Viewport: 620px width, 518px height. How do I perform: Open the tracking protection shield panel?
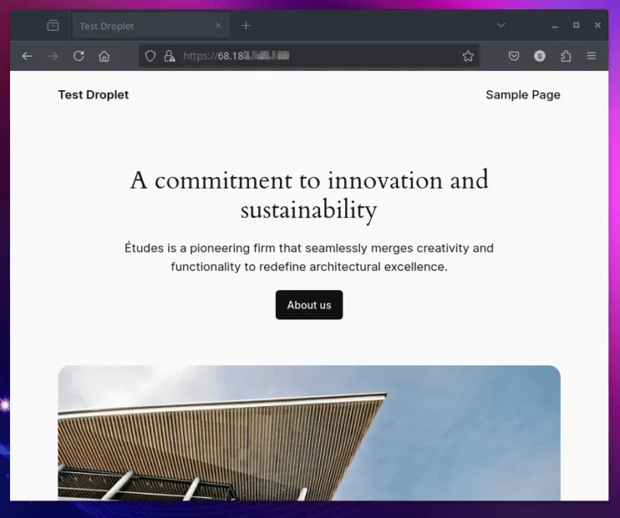click(x=151, y=56)
